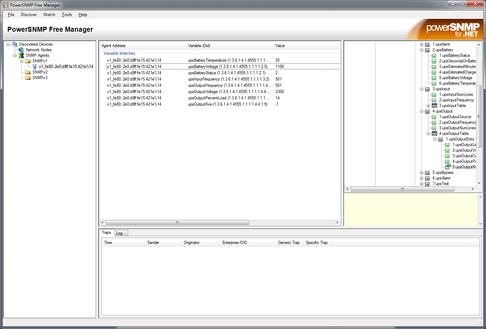486x329 pixels.
Task: Switch to the Log tab
Action: (x=119, y=233)
